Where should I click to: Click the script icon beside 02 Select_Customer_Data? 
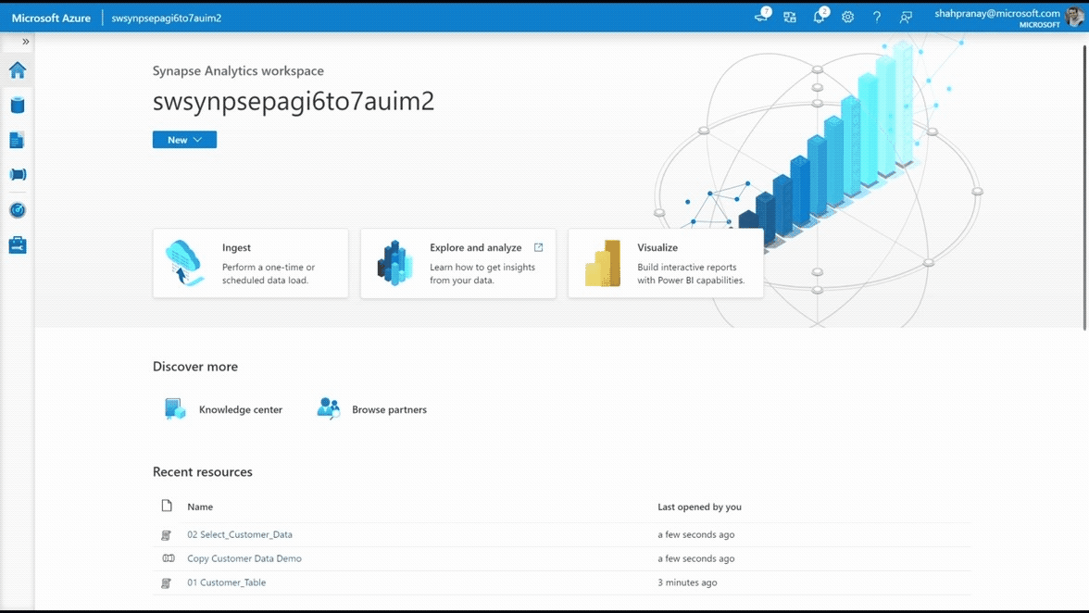point(166,535)
